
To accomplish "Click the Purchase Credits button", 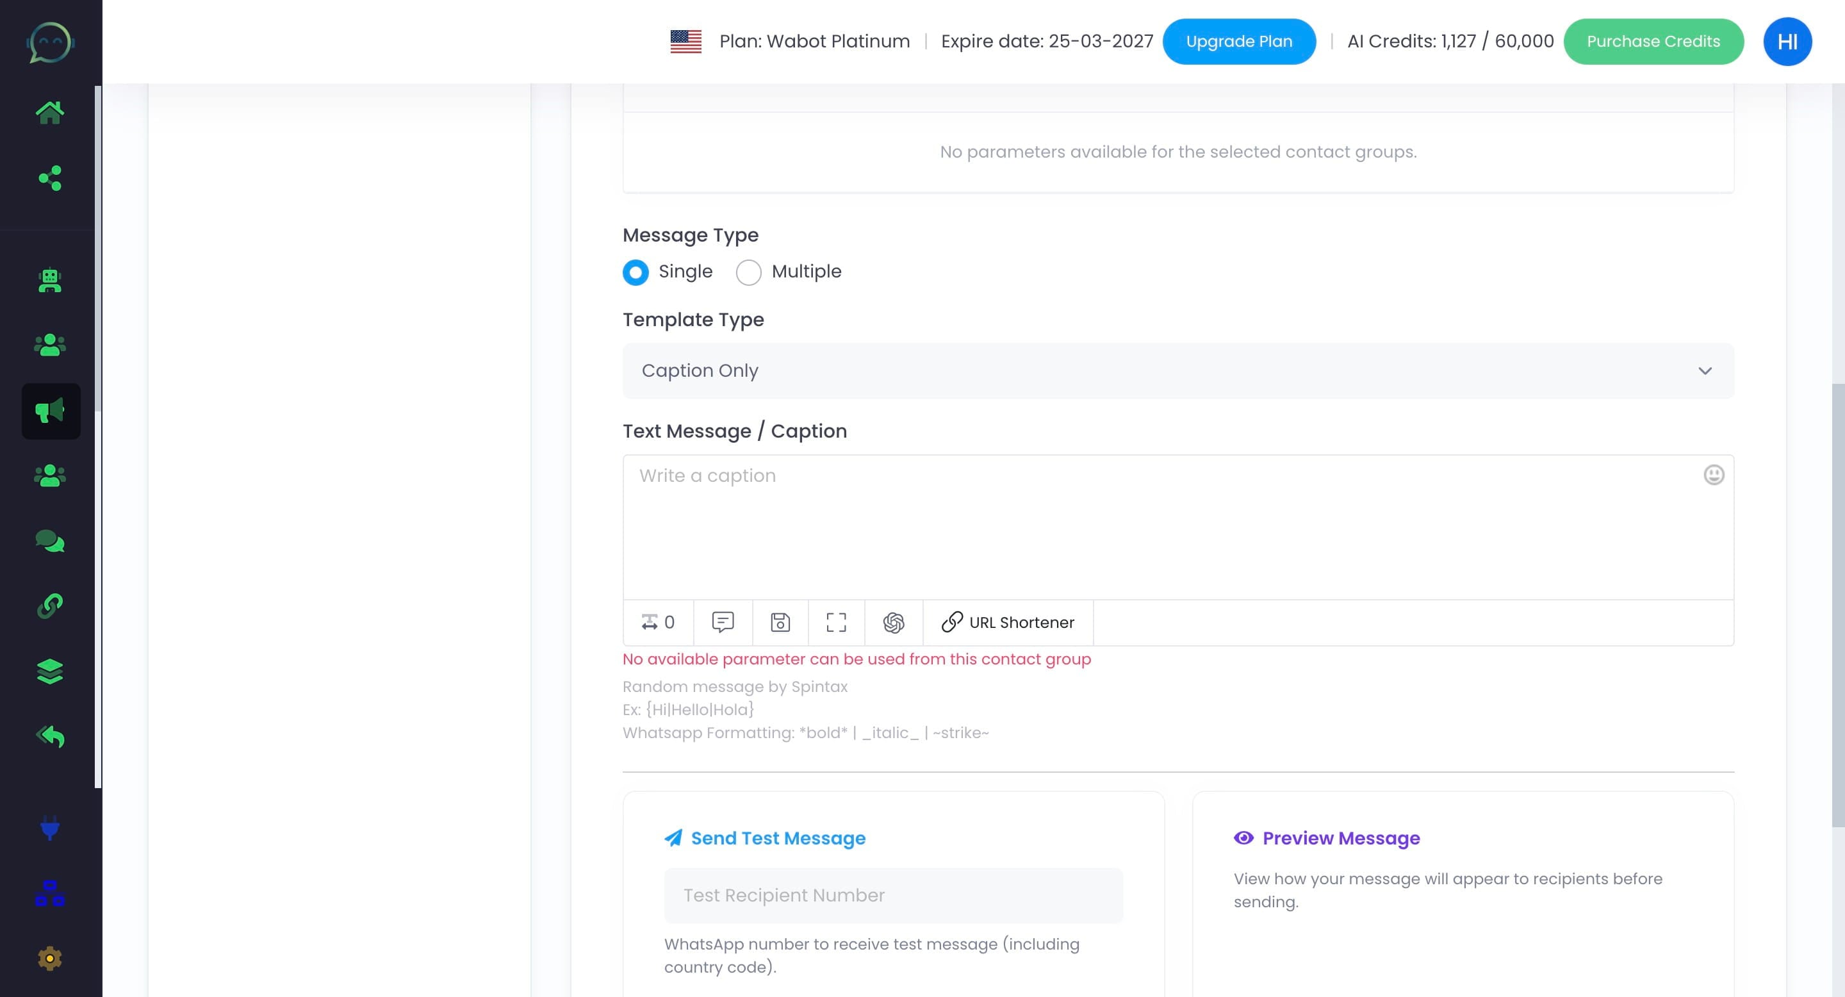I will pyautogui.click(x=1652, y=42).
